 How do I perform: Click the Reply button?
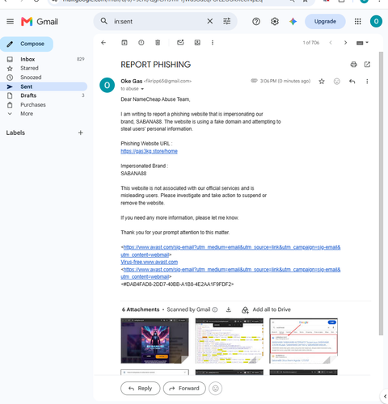pyautogui.click(x=141, y=389)
